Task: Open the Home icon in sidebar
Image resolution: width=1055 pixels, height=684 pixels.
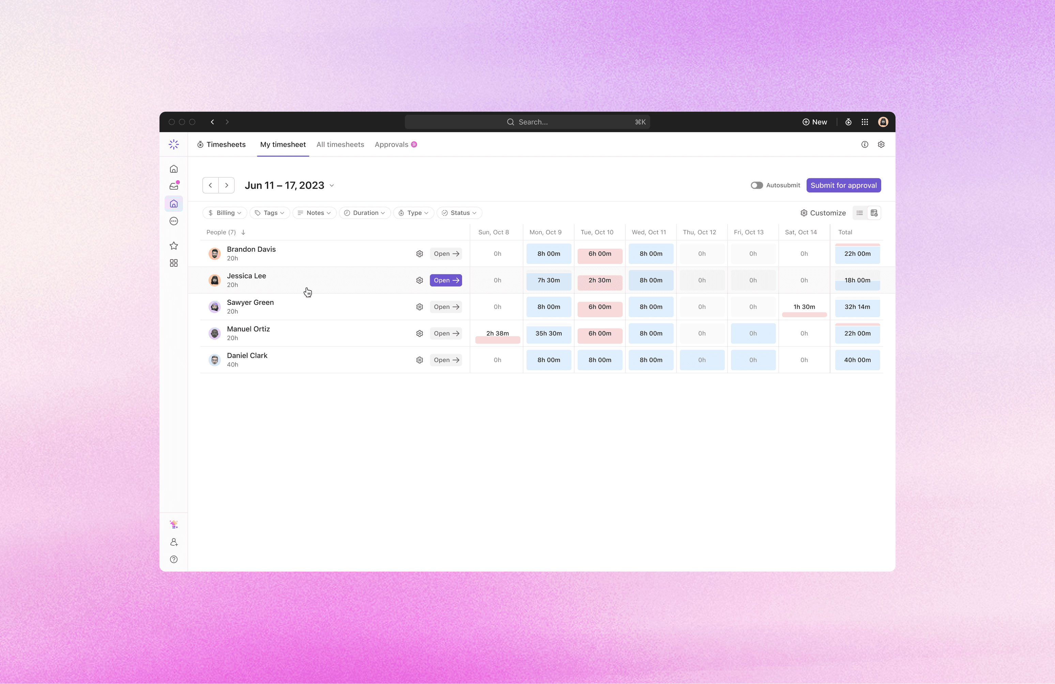Action: pos(174,169)
